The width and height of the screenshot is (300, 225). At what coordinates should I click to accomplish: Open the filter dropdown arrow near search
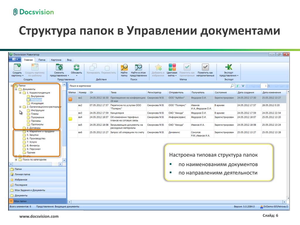[x=243, y=86]
